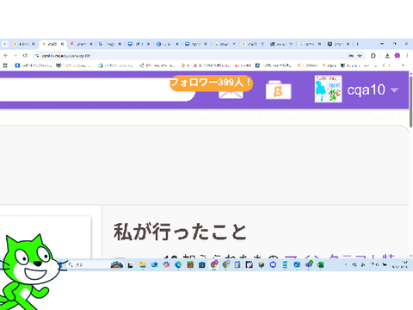Open File Explorer from the taskbar
Image resolution: width=413 pixels, height=310 pixels.
pos(143,264)
